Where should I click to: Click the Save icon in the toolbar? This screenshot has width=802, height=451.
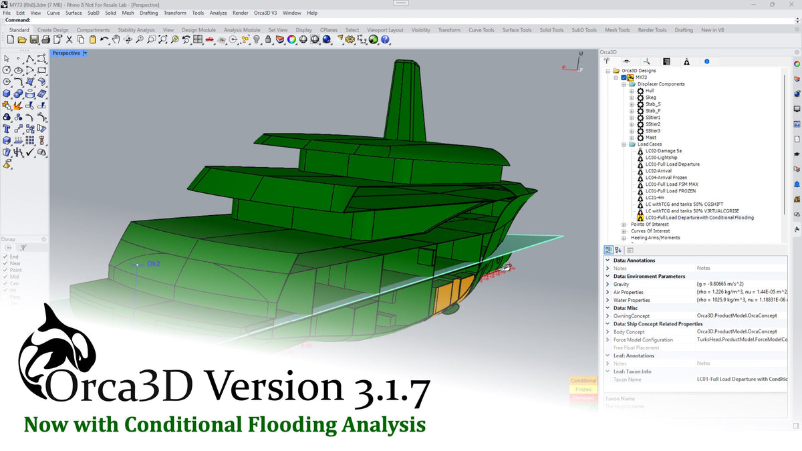point(33,39)
